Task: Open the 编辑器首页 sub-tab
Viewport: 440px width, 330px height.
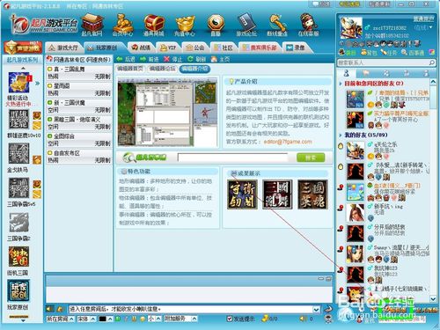Action: coord(129,69)
